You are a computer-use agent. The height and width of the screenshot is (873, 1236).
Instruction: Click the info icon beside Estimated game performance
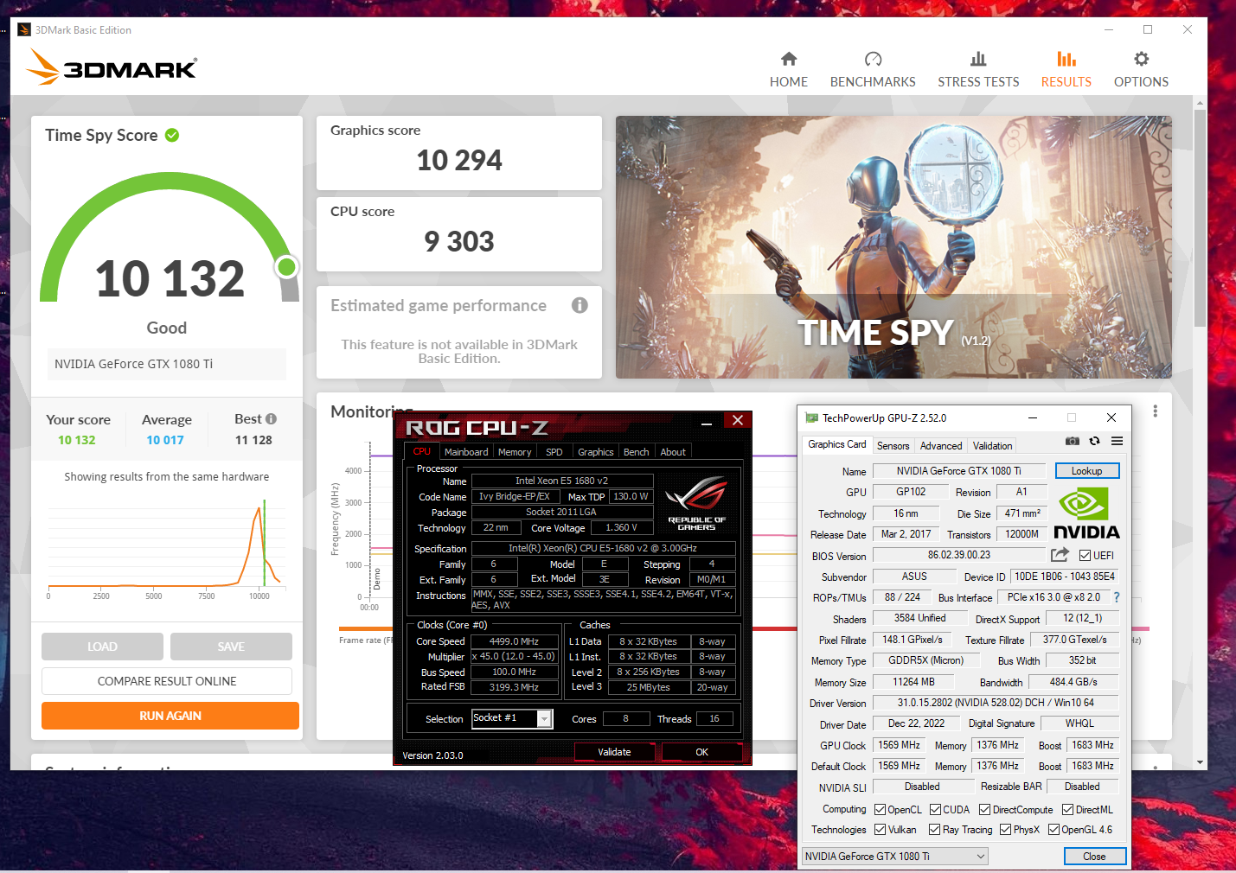580,305
